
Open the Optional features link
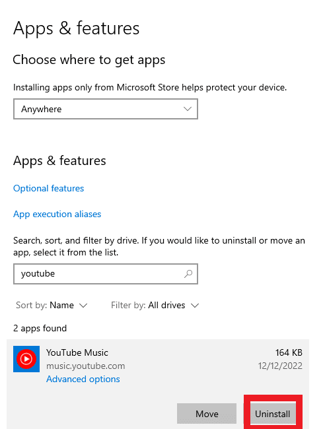[x=48, y=188]
